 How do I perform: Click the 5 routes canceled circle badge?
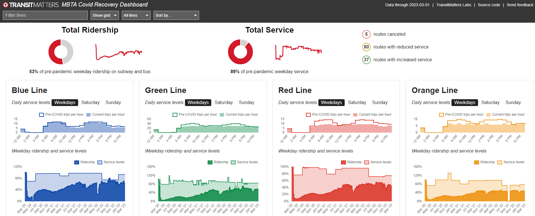(366, 34)
